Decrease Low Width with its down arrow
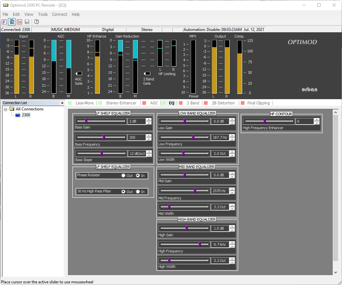Screen dimensions: 342x285 232,155
